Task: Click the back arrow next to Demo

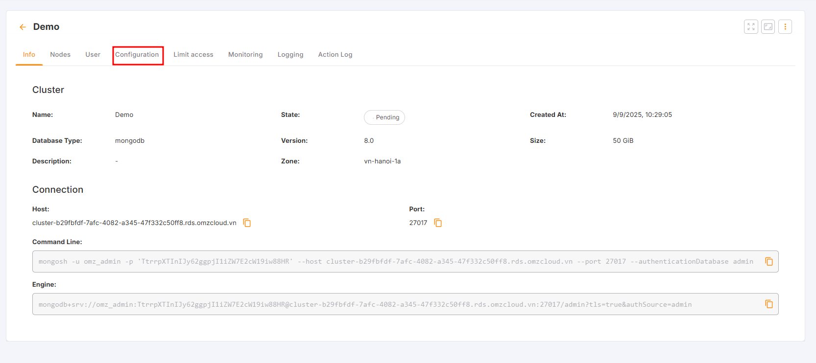Action: [23, 27]
